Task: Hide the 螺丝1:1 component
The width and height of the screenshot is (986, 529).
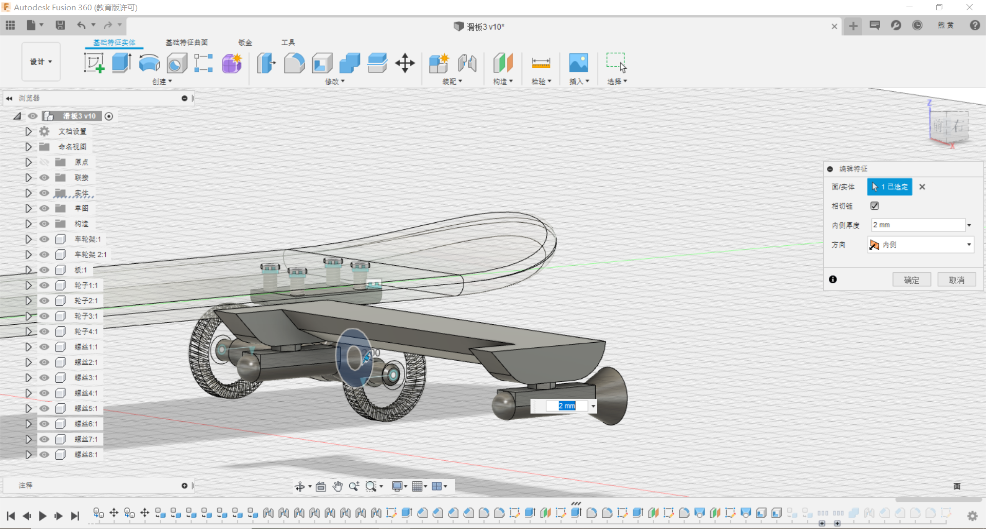Action: click(45, 347)
